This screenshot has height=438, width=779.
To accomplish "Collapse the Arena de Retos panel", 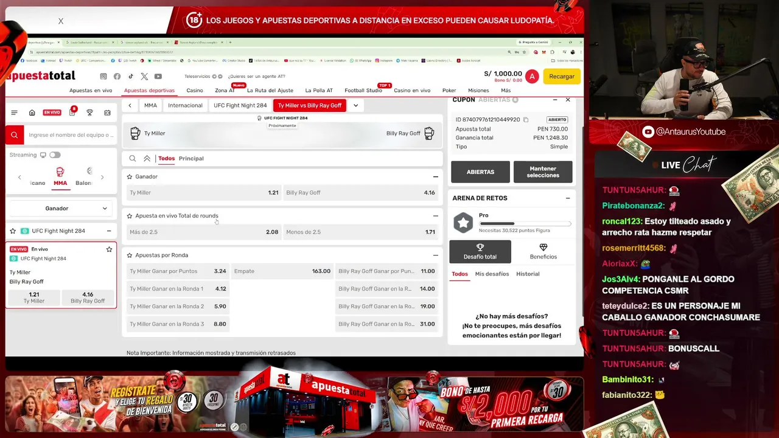I will [x=568, y=198].
